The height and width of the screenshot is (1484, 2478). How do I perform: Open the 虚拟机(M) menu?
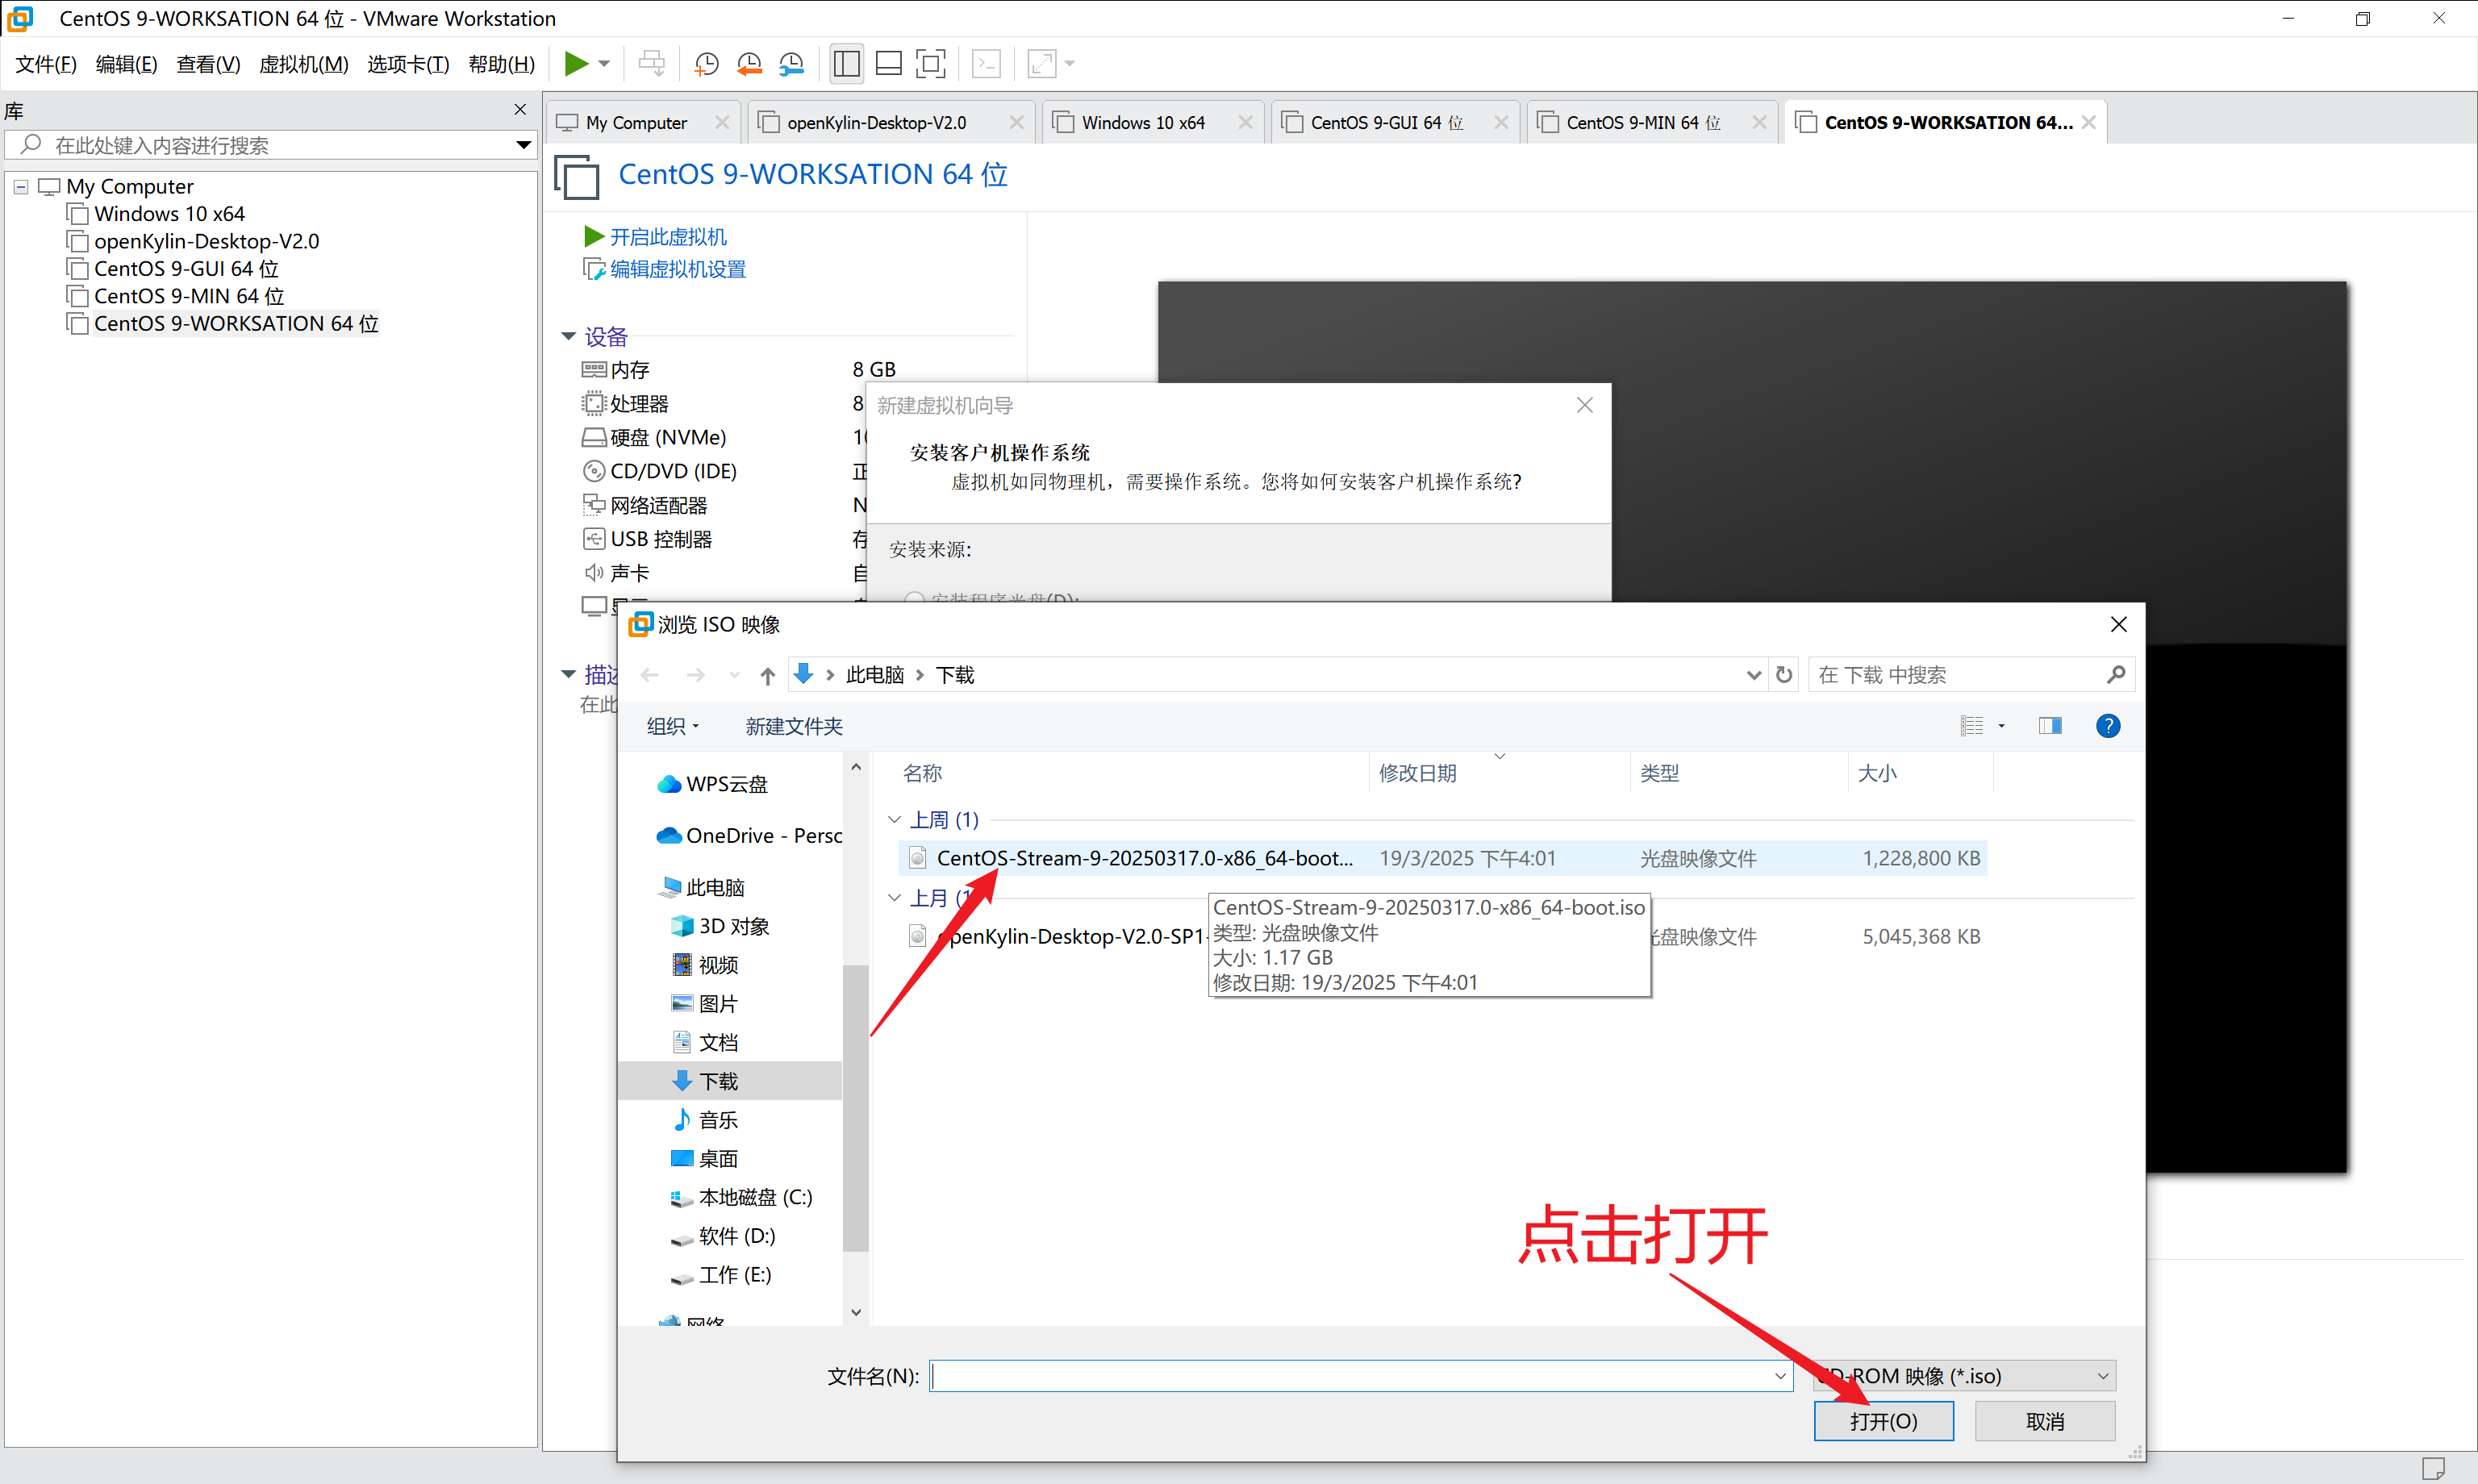[x=304, y=64]
